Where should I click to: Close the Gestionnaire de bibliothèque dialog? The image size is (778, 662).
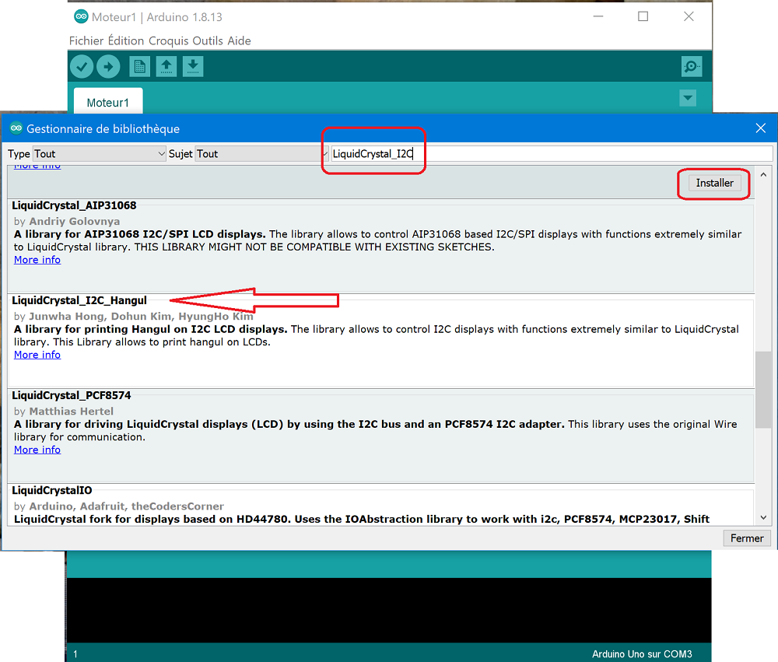(x=761, y=128)
